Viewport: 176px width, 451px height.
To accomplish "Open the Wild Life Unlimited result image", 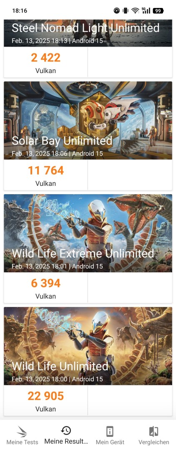I will pyautogui.click(x=88, y=346).
